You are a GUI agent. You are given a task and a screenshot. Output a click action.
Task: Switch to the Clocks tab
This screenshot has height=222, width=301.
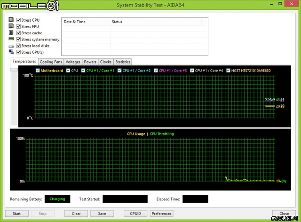(106, 62)
